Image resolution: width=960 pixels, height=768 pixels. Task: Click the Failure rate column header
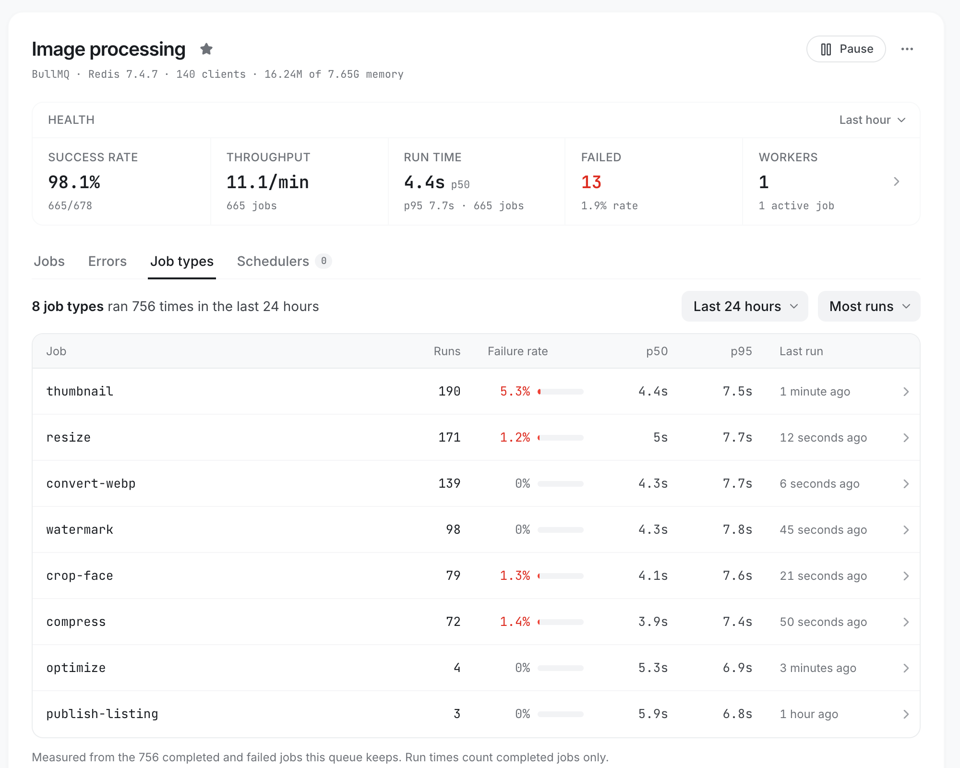(517, 351)
